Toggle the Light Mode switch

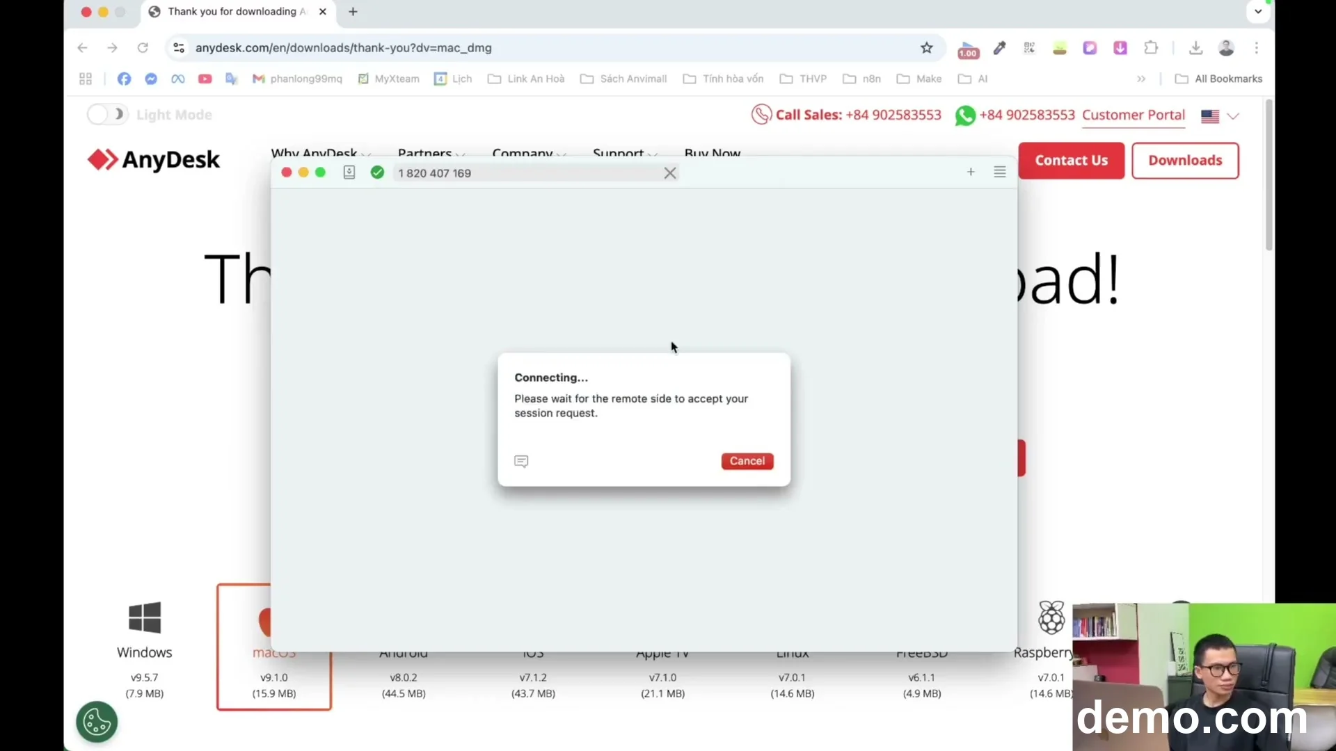[x=107, y=115]
